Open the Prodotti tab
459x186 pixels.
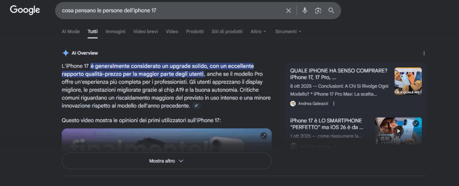click(x=195, y=32)
